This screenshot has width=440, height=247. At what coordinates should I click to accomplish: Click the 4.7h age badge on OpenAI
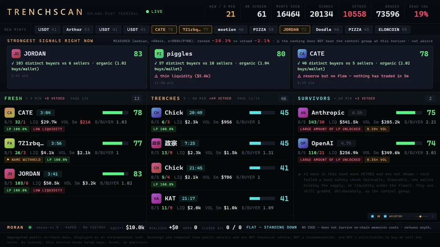(346, 143)
